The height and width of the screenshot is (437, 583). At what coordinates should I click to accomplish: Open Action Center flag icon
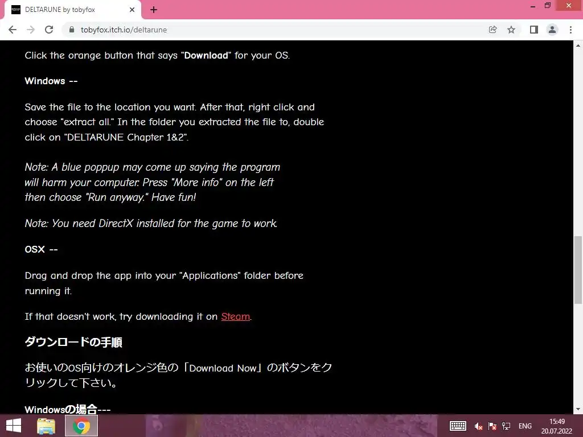(492, 426)
